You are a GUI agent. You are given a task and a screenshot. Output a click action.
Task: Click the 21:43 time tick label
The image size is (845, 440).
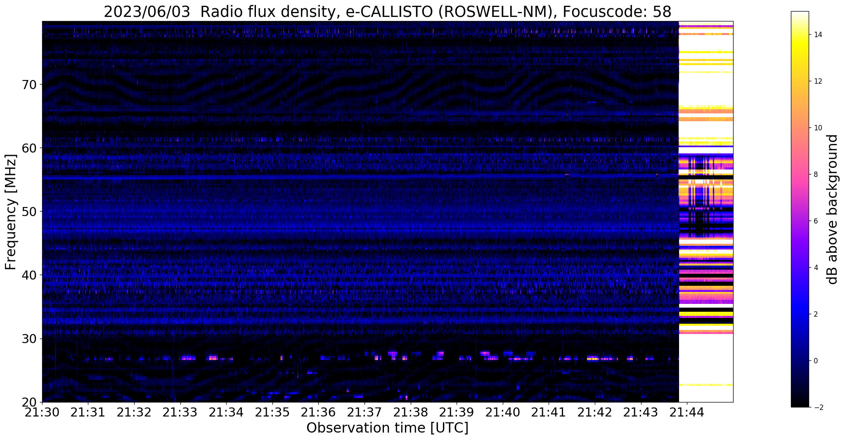[x=641, y=412]
